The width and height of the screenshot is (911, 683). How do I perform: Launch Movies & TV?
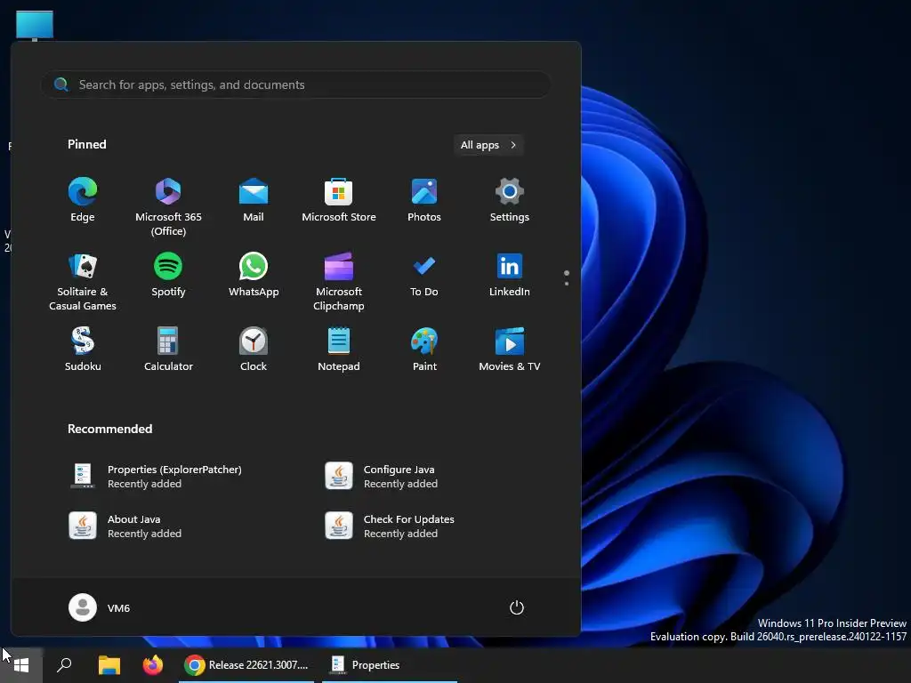[x=510, y=350]
